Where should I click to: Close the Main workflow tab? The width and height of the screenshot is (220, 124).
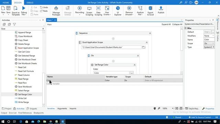click(55, 20)
